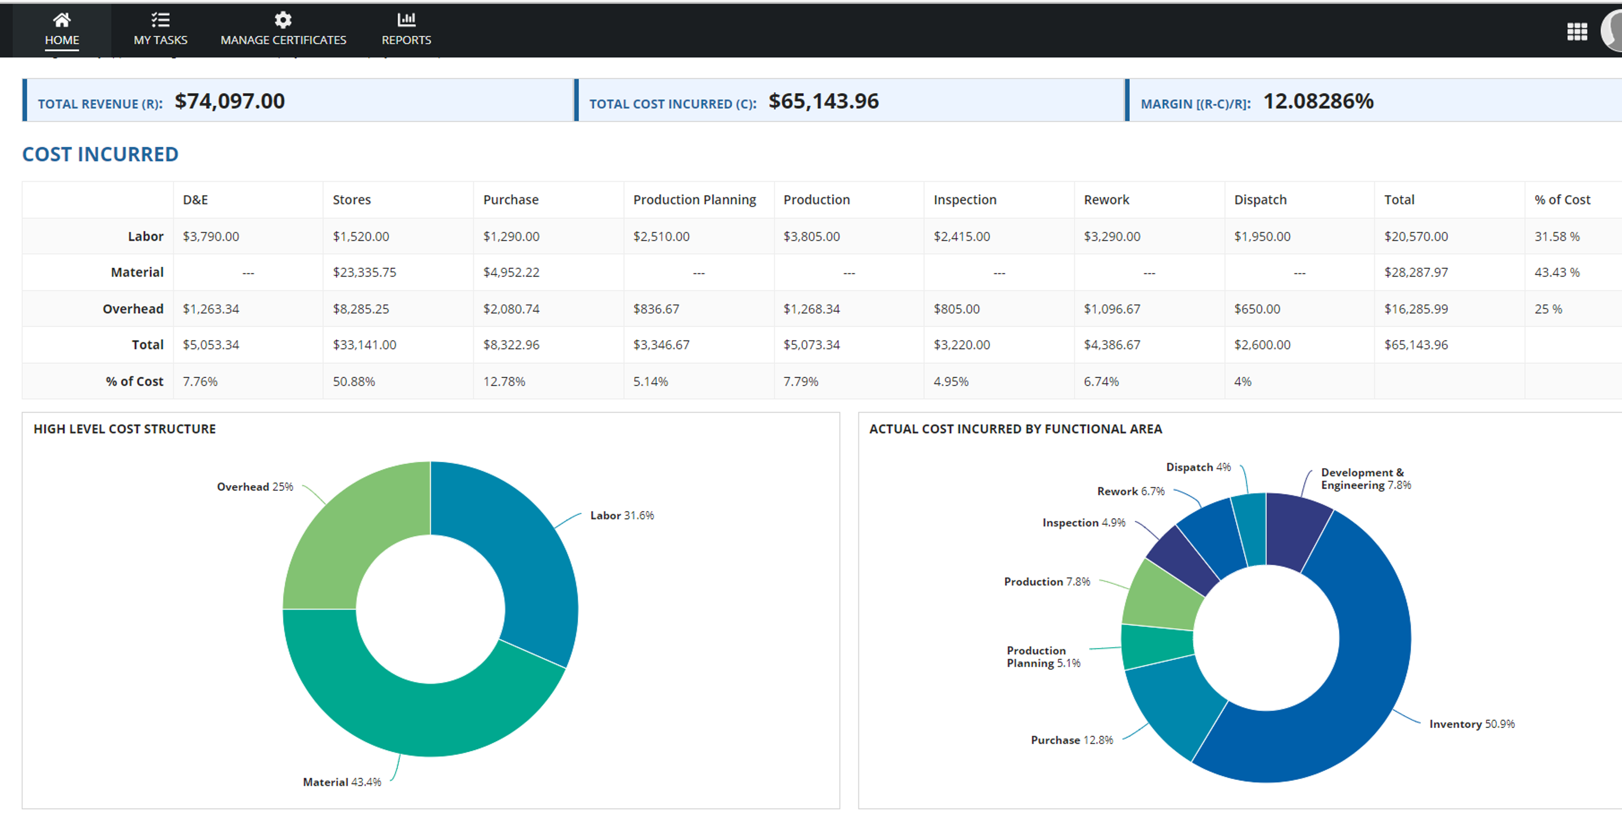
Task: Click the Overhead row label
Action: [133, 308]
